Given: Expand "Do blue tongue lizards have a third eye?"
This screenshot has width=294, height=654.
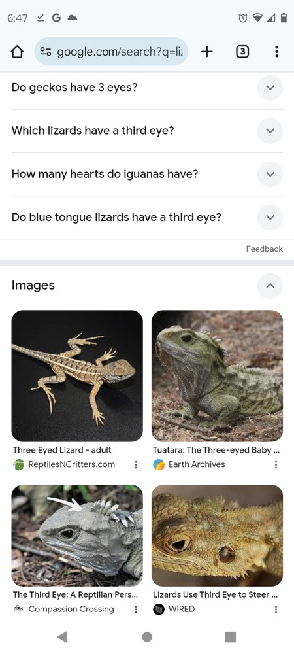Looking at the screenshot, I should [x=147, y=217].
